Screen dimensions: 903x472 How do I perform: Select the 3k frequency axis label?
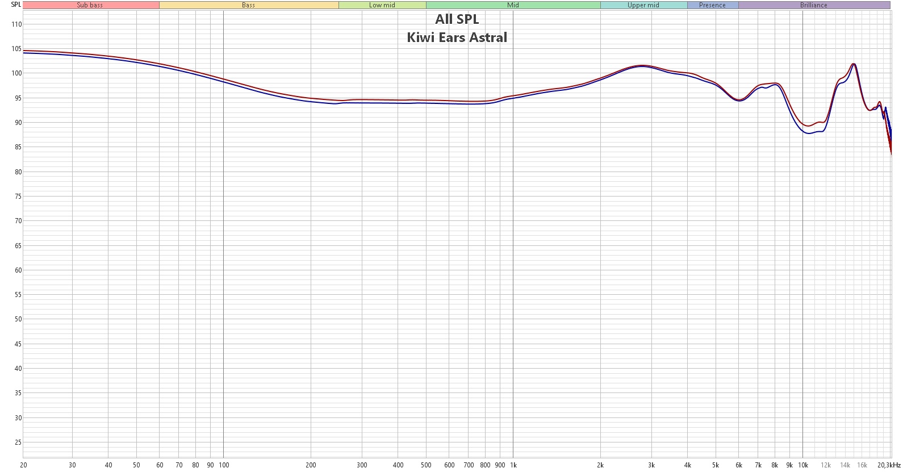click(651, 465)
